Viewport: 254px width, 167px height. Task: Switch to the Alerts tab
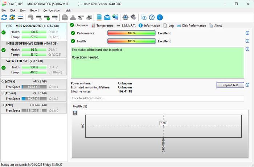tap(216, 26)
